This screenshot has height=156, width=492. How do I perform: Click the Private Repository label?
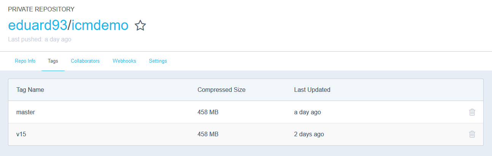41,9
